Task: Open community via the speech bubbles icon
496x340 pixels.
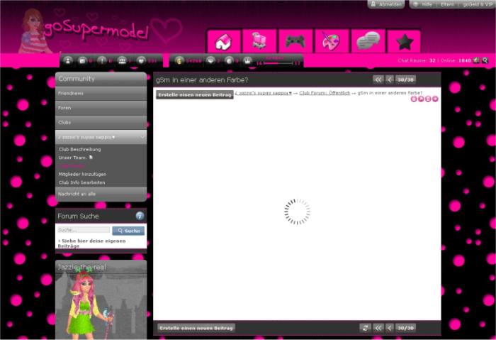Action: (368, 41)
